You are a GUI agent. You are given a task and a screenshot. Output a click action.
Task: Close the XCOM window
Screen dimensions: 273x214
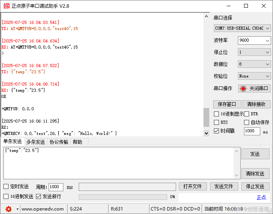click(264, 6)
